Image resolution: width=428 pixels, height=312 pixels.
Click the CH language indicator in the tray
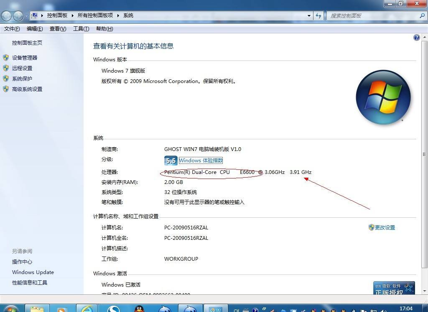click(237, 310)
